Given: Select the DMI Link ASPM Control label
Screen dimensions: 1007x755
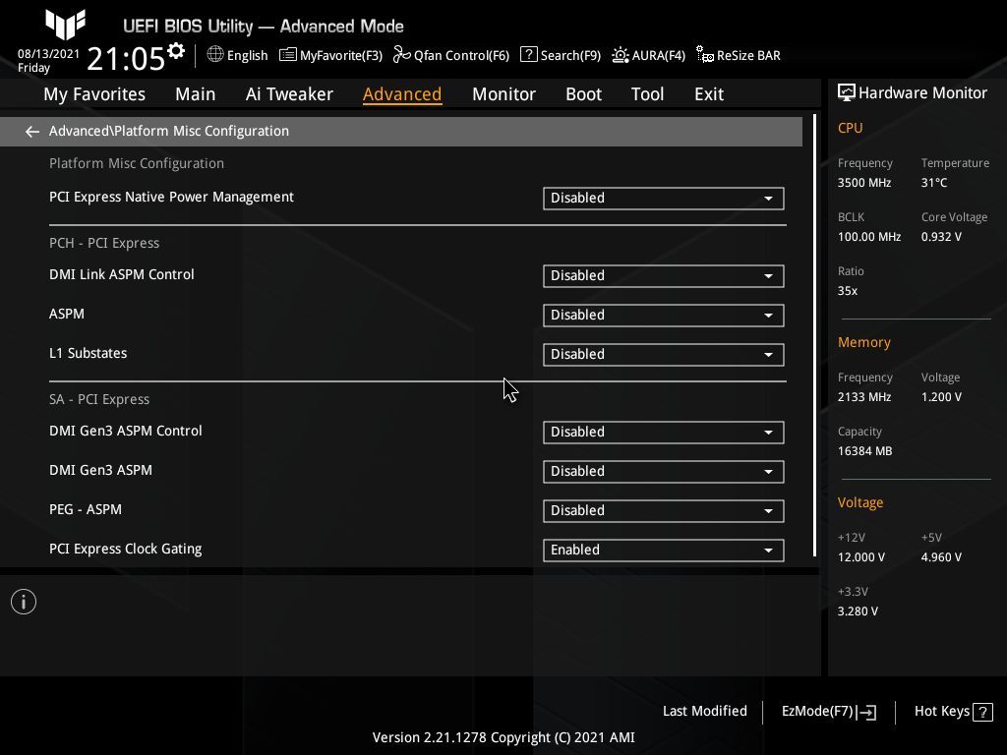Looking at the screenshot, I should [x=121, y=275].
